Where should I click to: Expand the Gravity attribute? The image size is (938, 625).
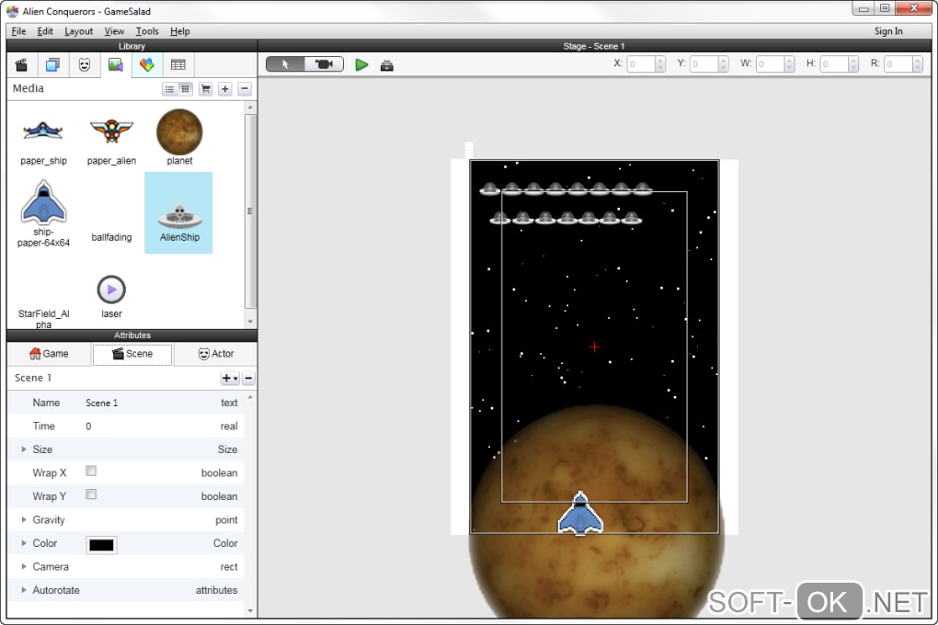click(x=24, y=519)
